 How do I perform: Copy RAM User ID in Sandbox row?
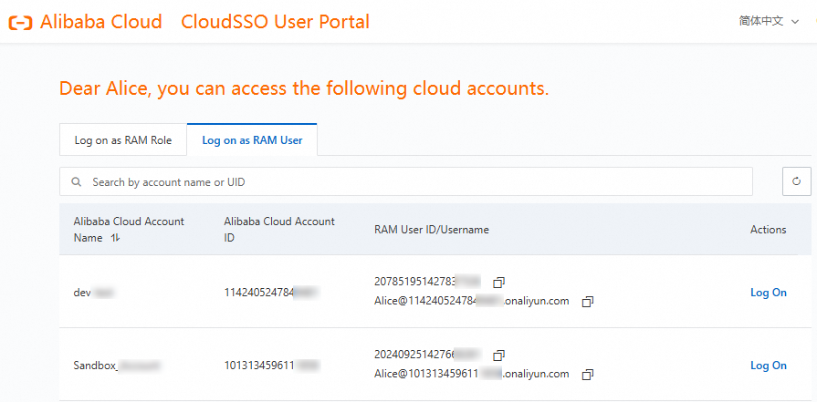tap(498, 356)
